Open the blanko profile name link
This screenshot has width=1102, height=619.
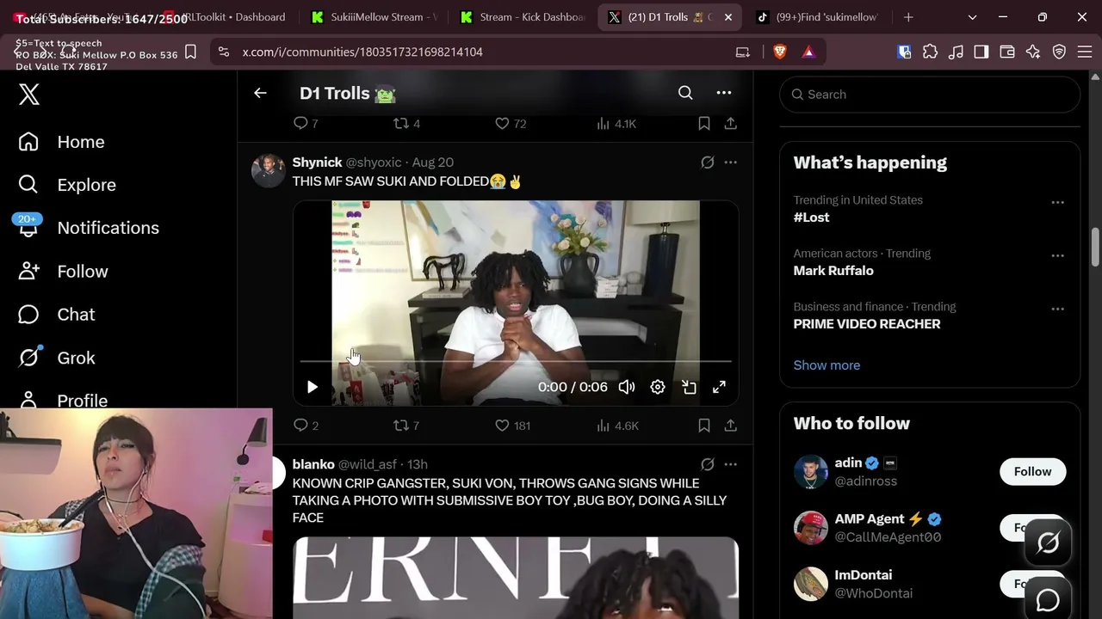313,464
